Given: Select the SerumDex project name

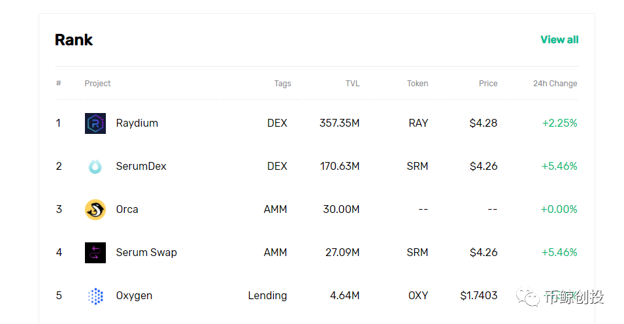Looking at the screenshot, I should (x=141, y=167).
